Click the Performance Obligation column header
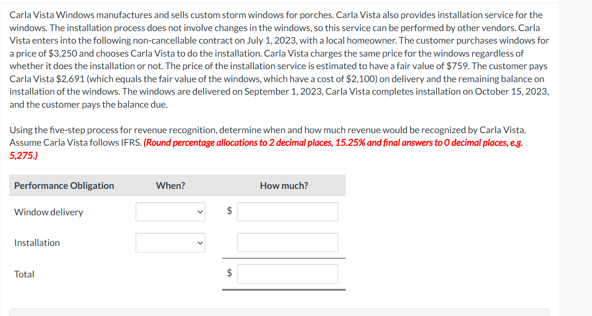 pos(64,185)
